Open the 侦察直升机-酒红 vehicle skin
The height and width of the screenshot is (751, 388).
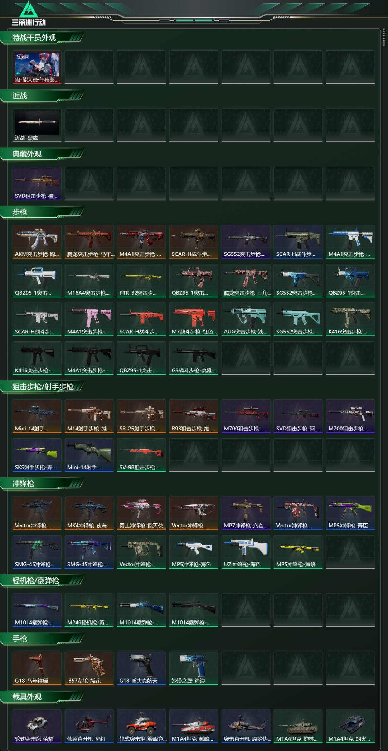pos(89,726)
